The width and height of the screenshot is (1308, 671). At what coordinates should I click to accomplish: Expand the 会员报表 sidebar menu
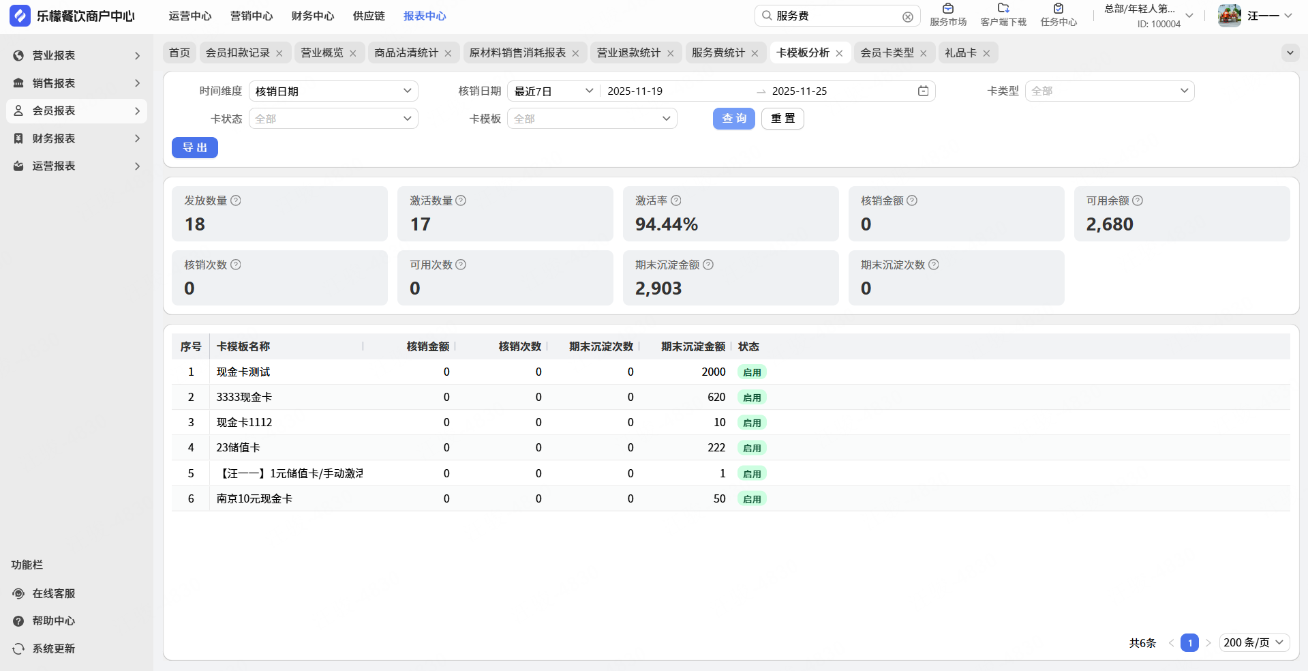pyautogui.click(x=76, y=110)
